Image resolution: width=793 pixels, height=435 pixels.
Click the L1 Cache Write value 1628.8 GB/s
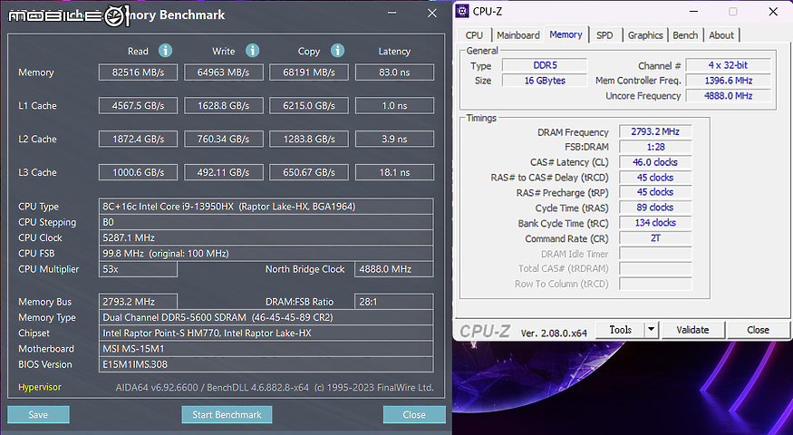(x=224, y=106)
